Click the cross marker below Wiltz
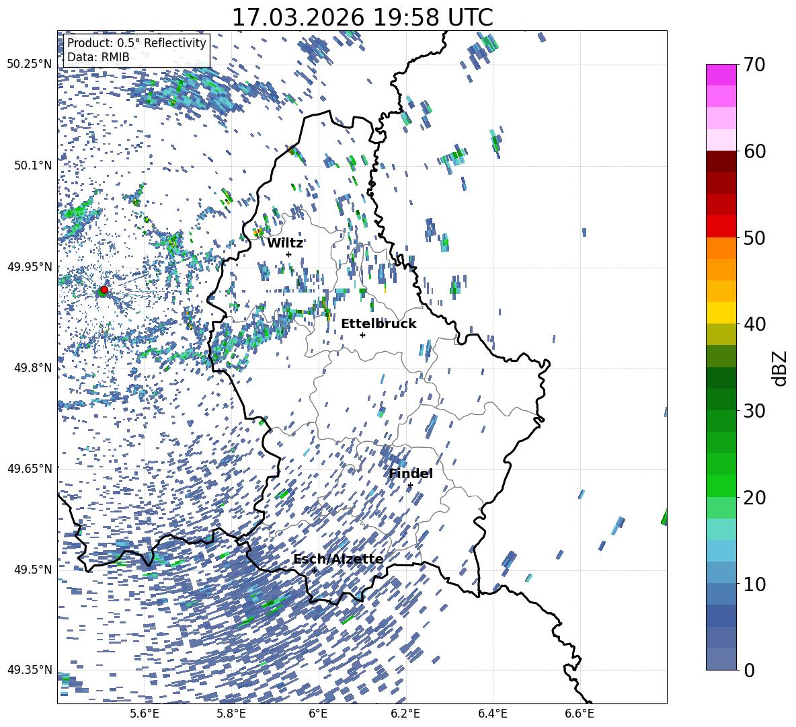This screenshot has height=727, width=796. click(x=288, y=254)
